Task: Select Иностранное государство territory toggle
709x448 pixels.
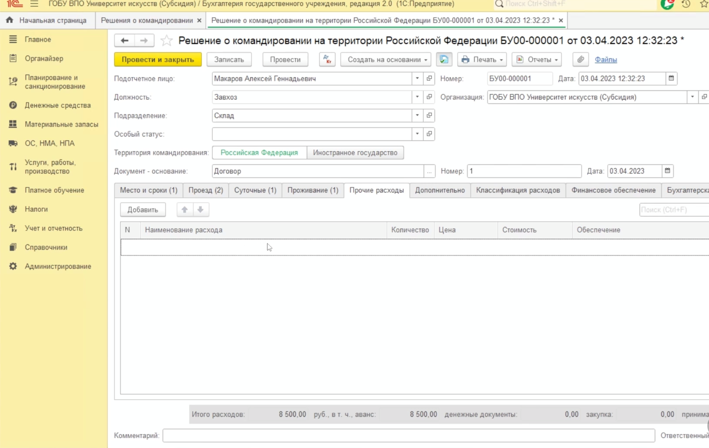Action: point(355,153)
